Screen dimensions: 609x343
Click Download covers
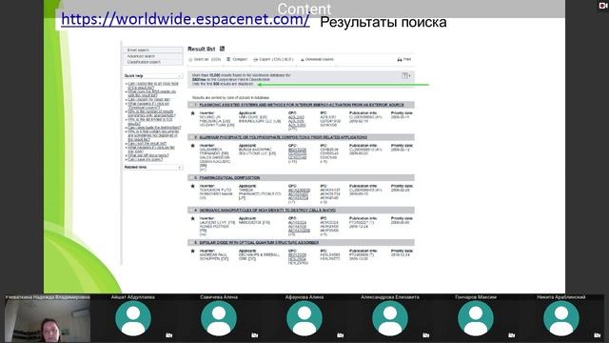[317, 59]
